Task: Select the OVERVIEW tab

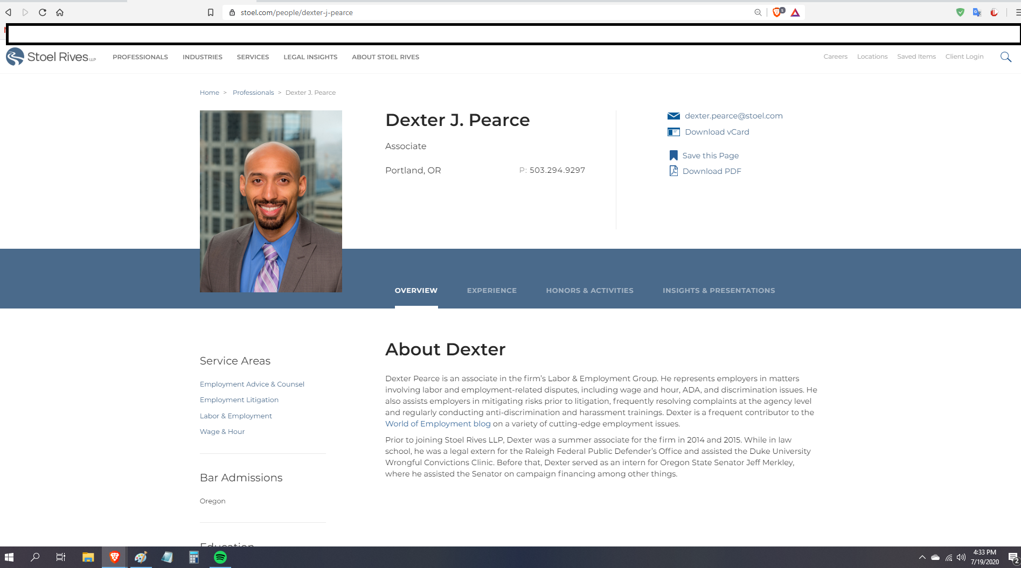Action: pos(416,291)
